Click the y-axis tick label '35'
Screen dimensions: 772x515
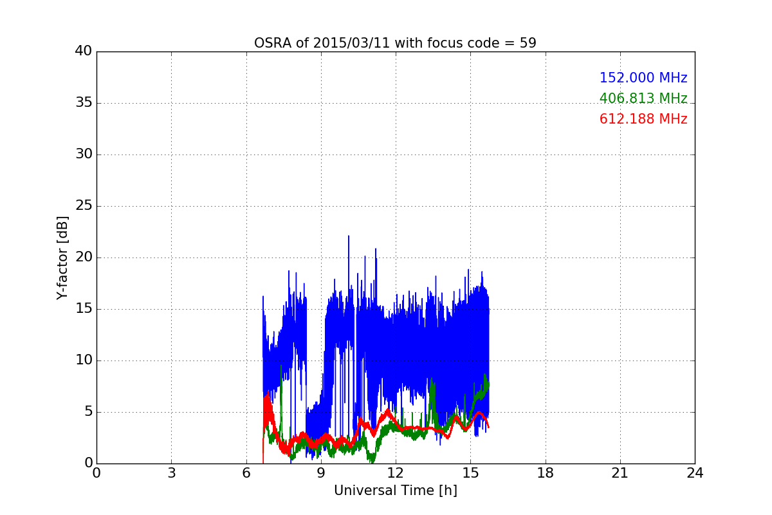[84, 103]
